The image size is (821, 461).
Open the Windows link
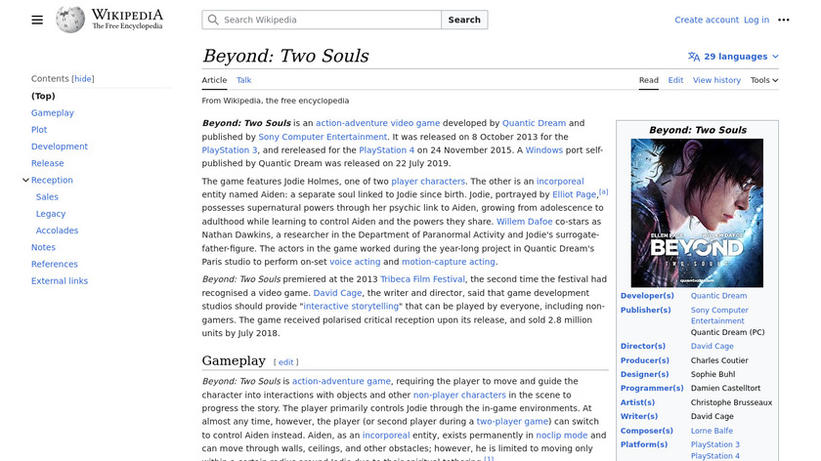click(544, 149)
